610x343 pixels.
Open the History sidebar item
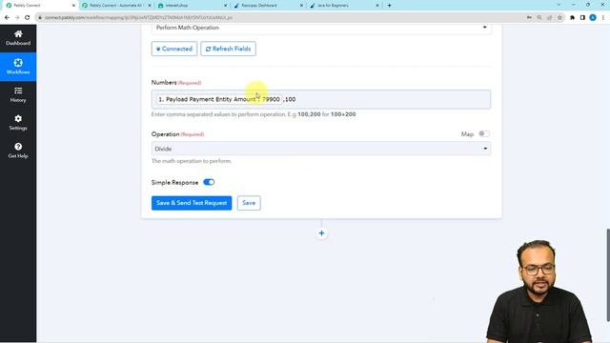point(18,94)
